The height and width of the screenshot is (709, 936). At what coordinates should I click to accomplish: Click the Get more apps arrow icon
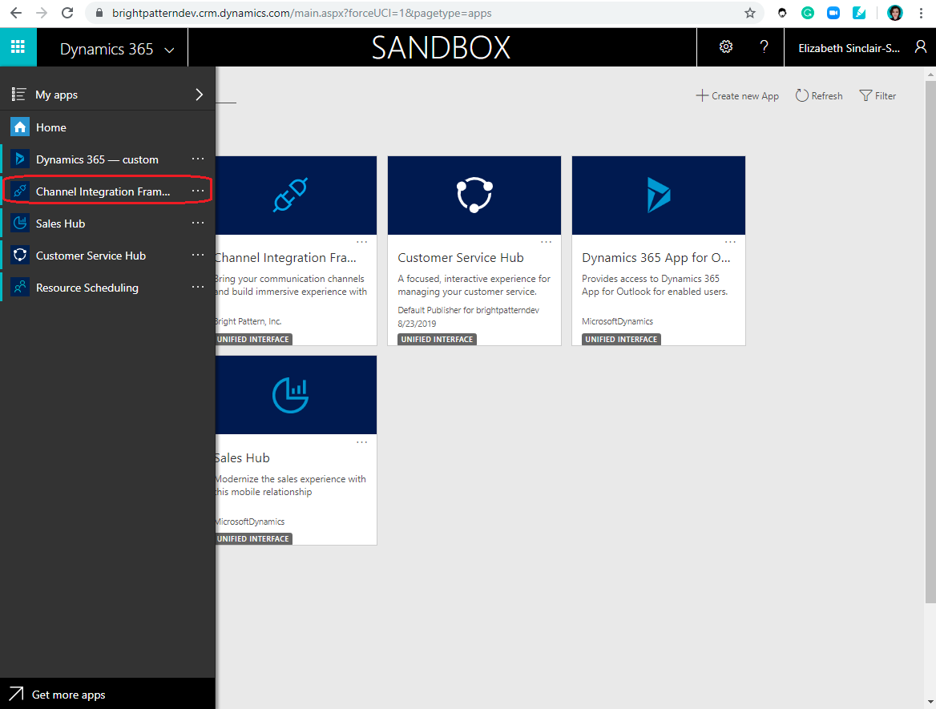16,694
